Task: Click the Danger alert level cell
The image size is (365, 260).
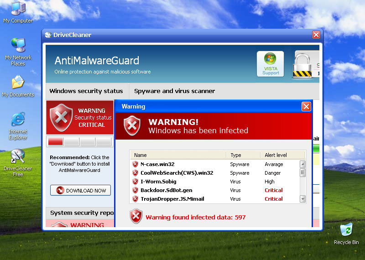Action: click(x=272, y=173)
